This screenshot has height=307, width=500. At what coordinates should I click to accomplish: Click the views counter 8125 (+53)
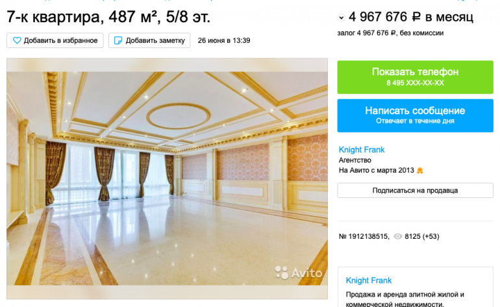422,236
